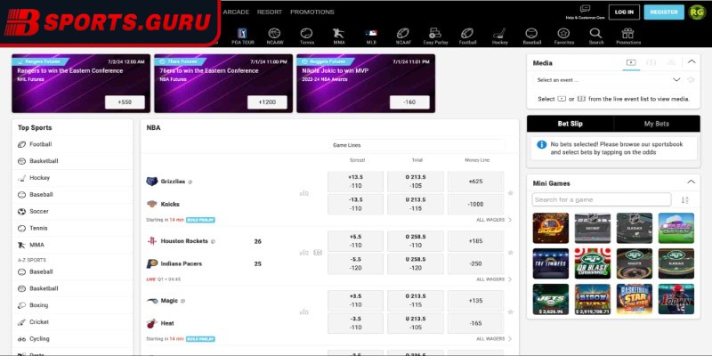Viewport: 712px width, 356px height.
Task: Collapse the Mini Games panel
Action: click(692, 182)
